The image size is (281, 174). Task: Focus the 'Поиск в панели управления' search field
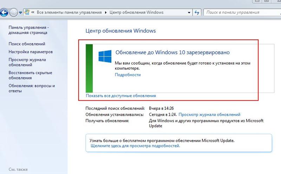click(242, 13)
